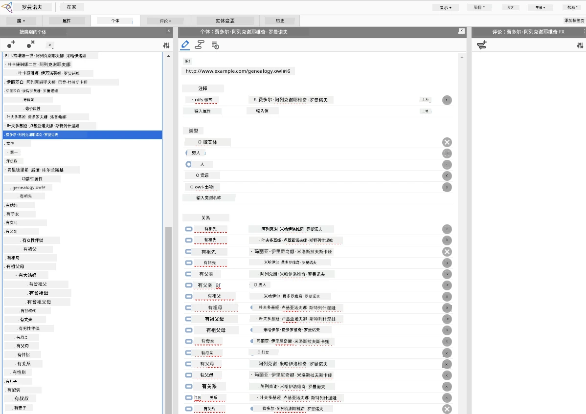Click the 输入值 annotation value field

pyautogui.click(x=262, y=111)
